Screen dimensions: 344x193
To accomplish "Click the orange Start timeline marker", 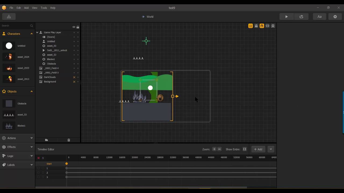I will coord(66,164).
